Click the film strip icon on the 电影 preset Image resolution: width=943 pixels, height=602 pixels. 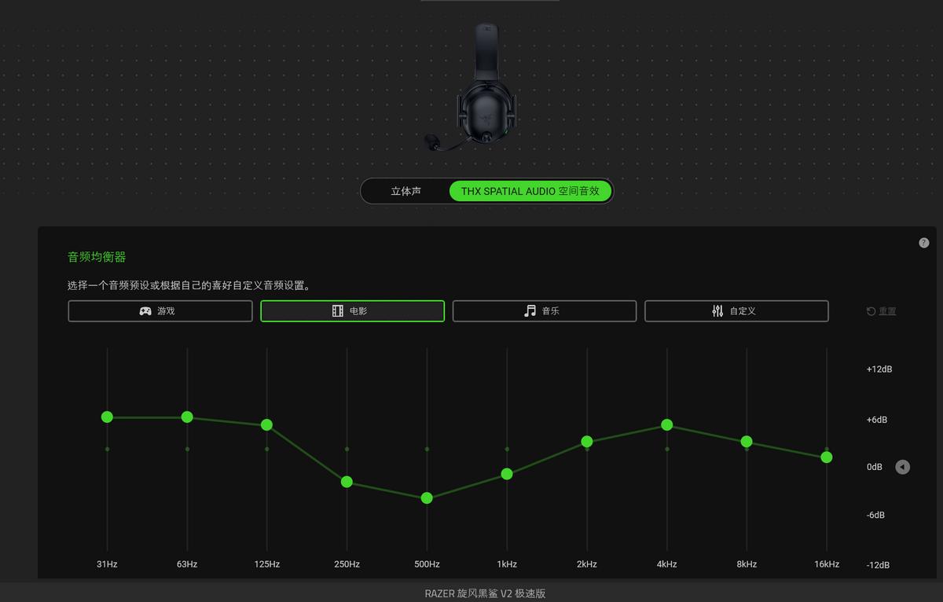click(337, 310)
